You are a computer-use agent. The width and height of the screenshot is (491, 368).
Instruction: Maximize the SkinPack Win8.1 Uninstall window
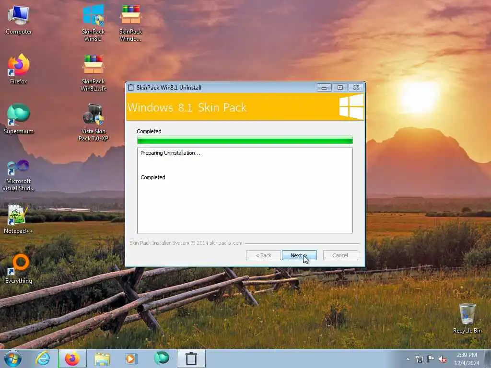coord(340,88)
